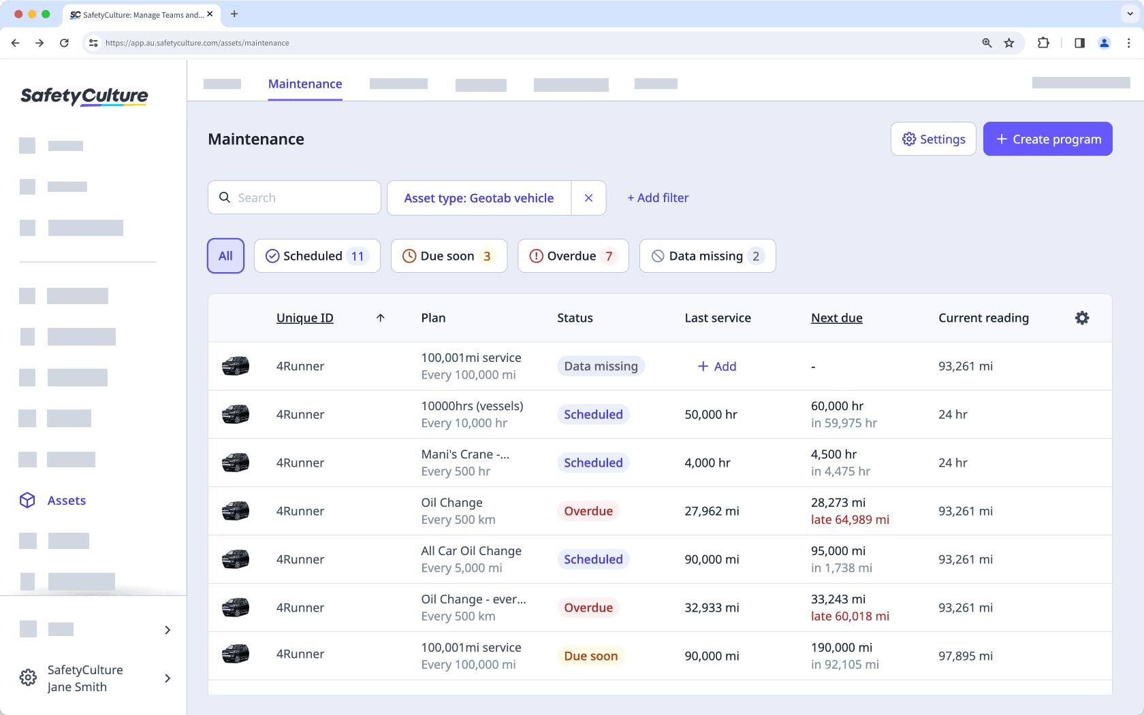
Task: Open the browser extensions puzzle icon
Action: tap(1043, 42)
